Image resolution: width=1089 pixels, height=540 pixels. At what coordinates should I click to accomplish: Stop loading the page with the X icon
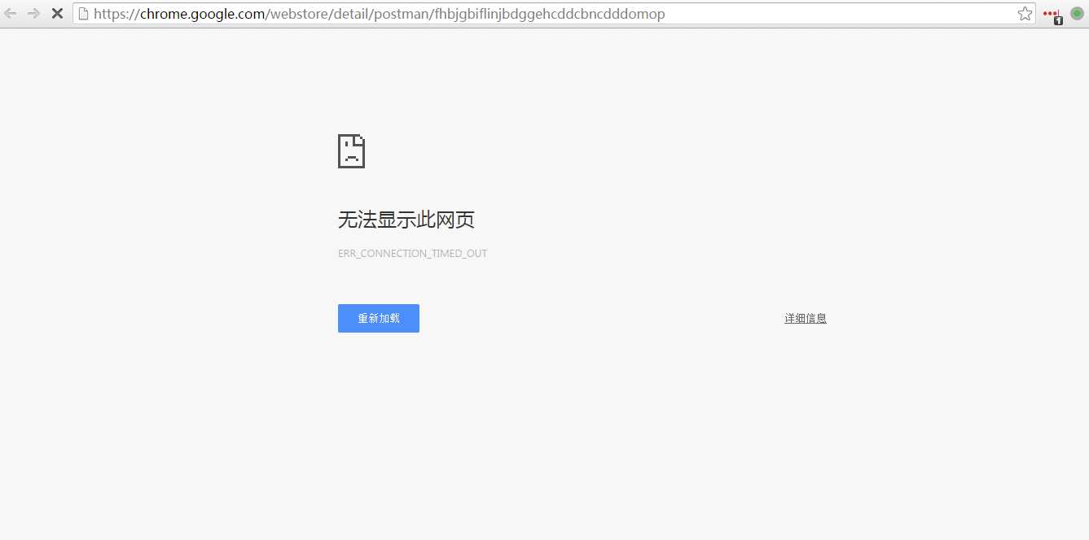[x=56, y=13]
